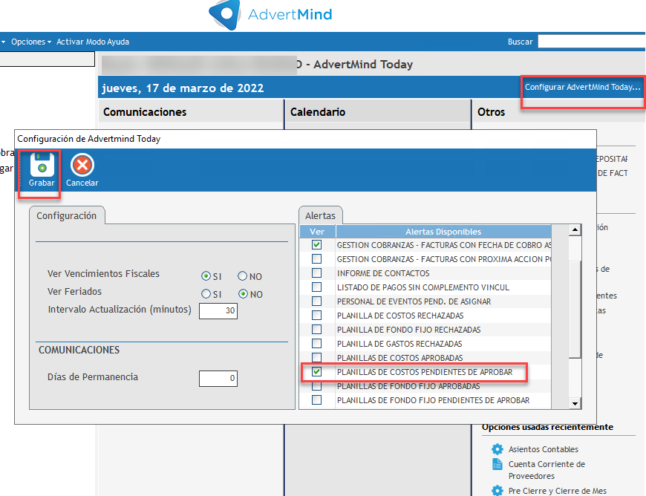Switch to the Alertas tab
The width and height of the screenshot is (646, 496).
[320, 215]
